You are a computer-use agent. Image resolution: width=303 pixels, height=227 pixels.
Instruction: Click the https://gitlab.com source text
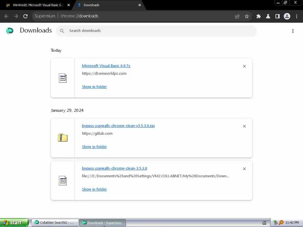[x=97, y=134]
